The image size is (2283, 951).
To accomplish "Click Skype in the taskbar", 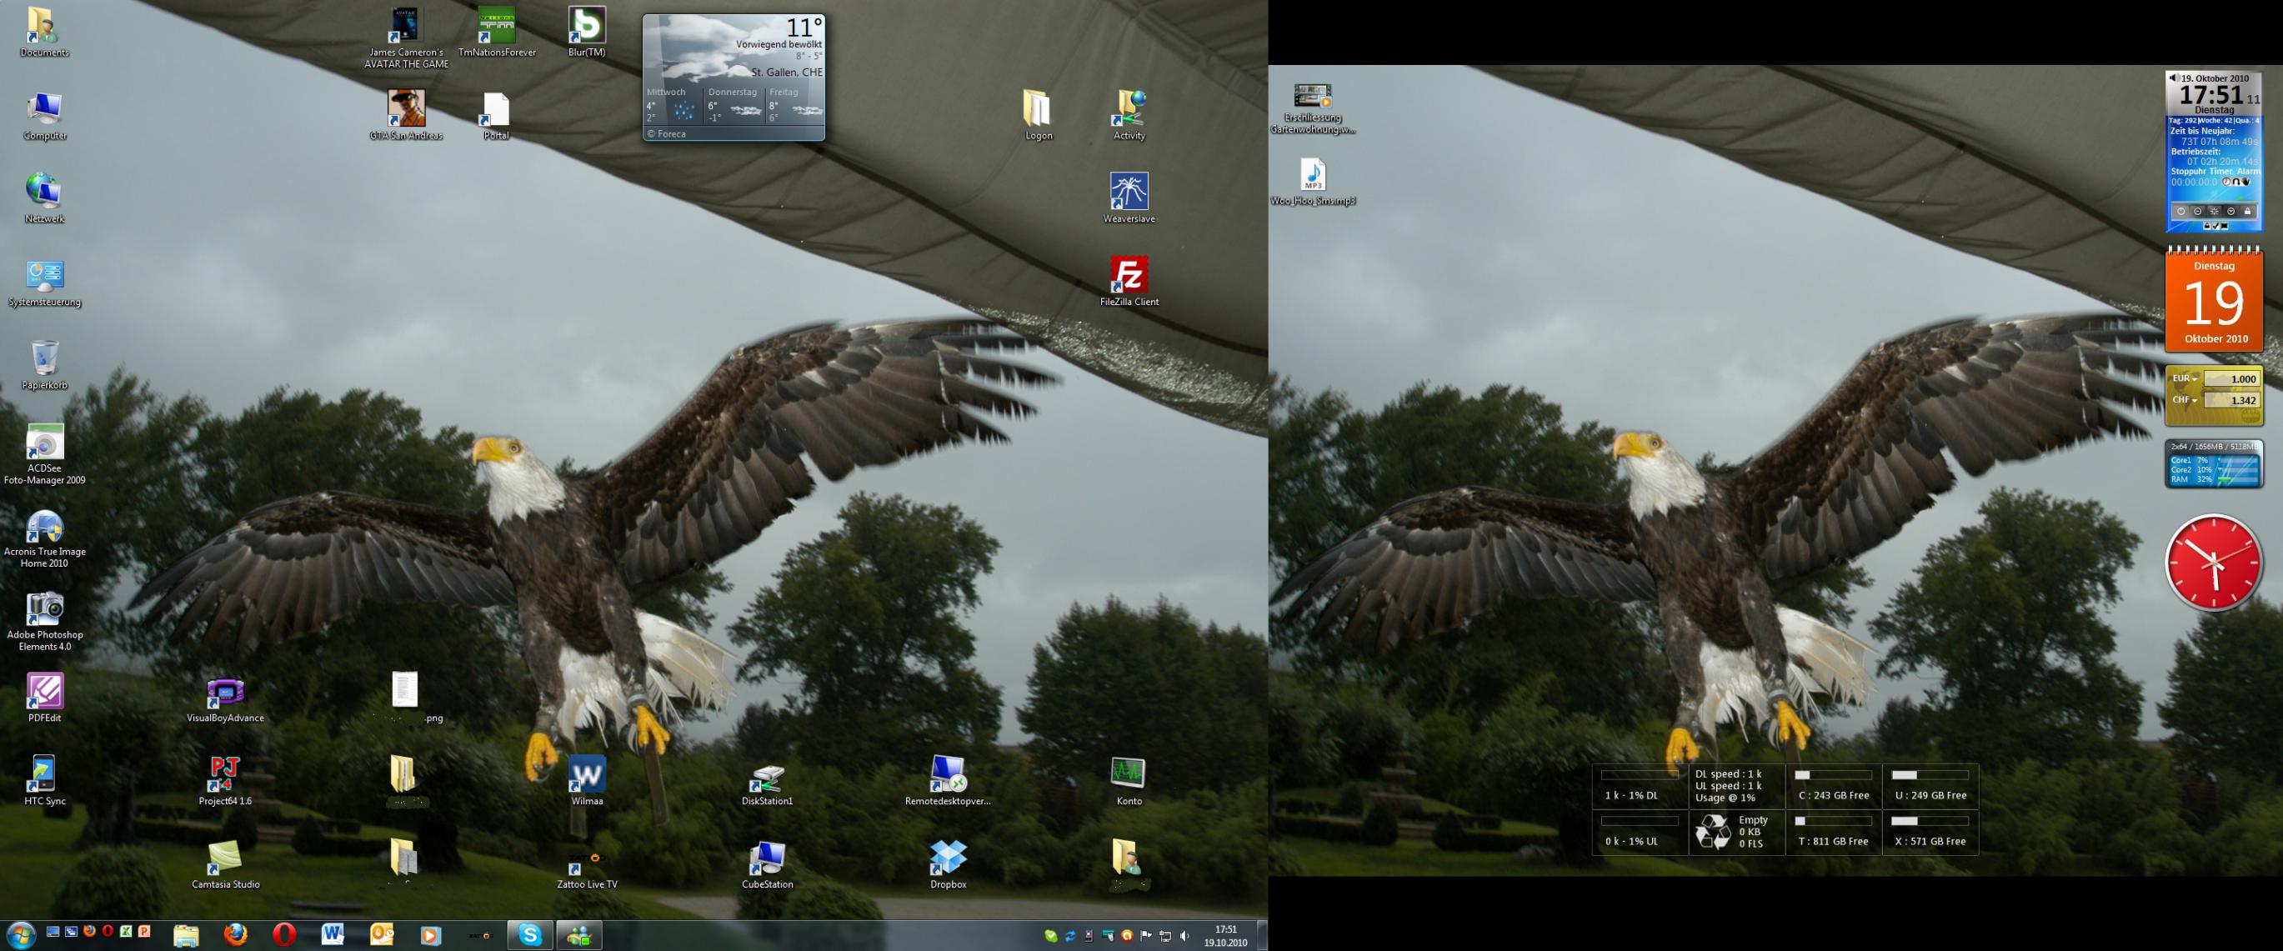I will (x=530, y=934).
